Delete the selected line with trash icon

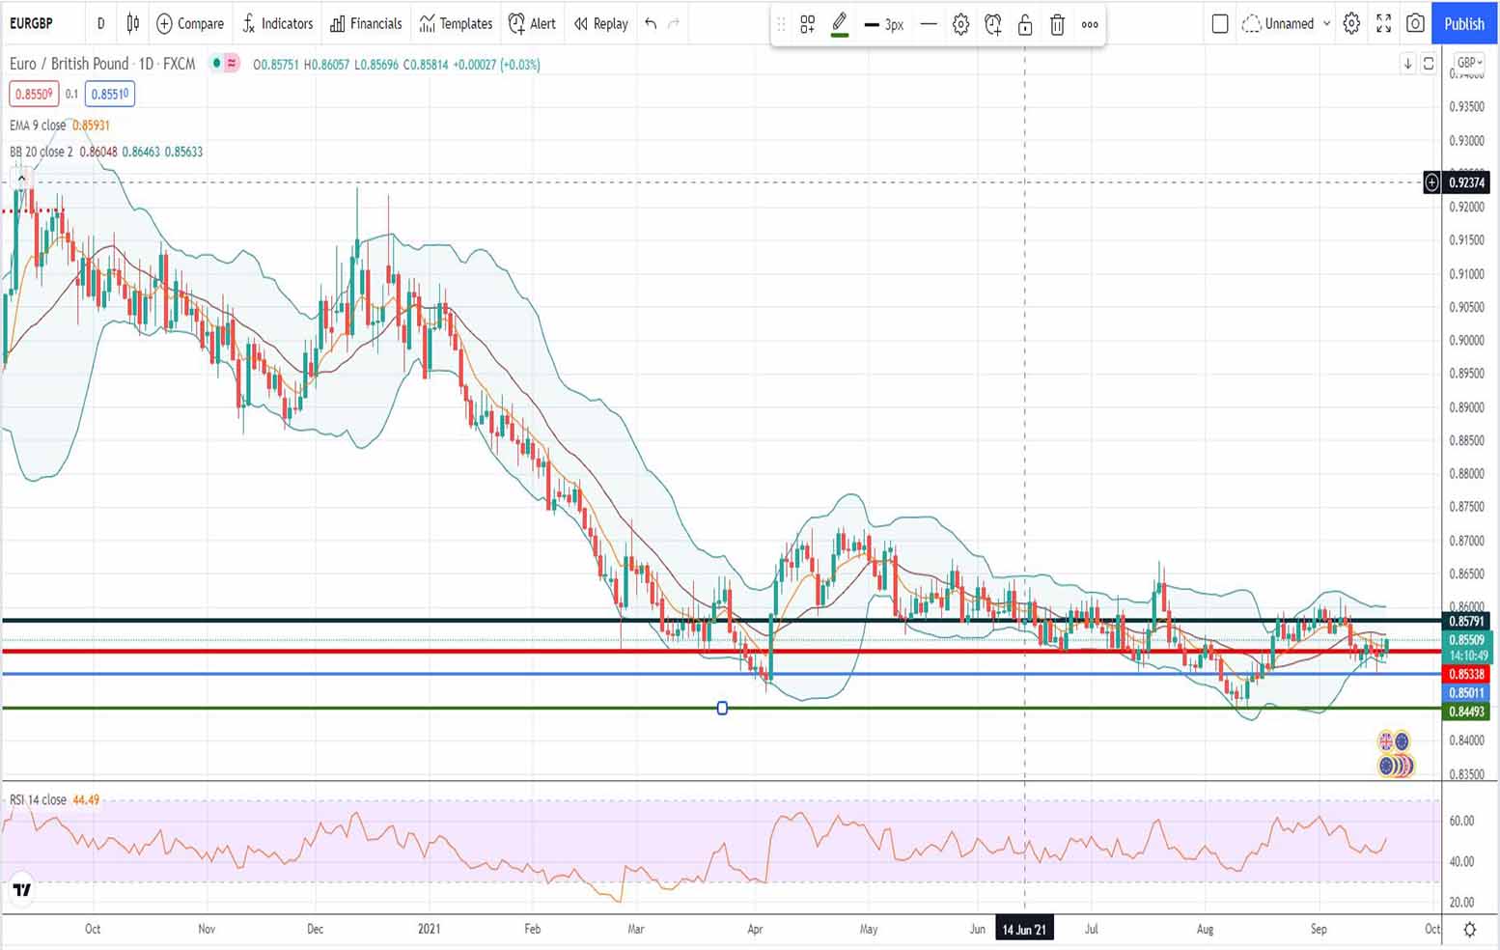pyautogui.click(x=1057, y=25)
